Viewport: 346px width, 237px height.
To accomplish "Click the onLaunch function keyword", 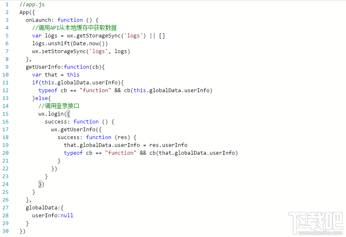I will click(70, 20).
